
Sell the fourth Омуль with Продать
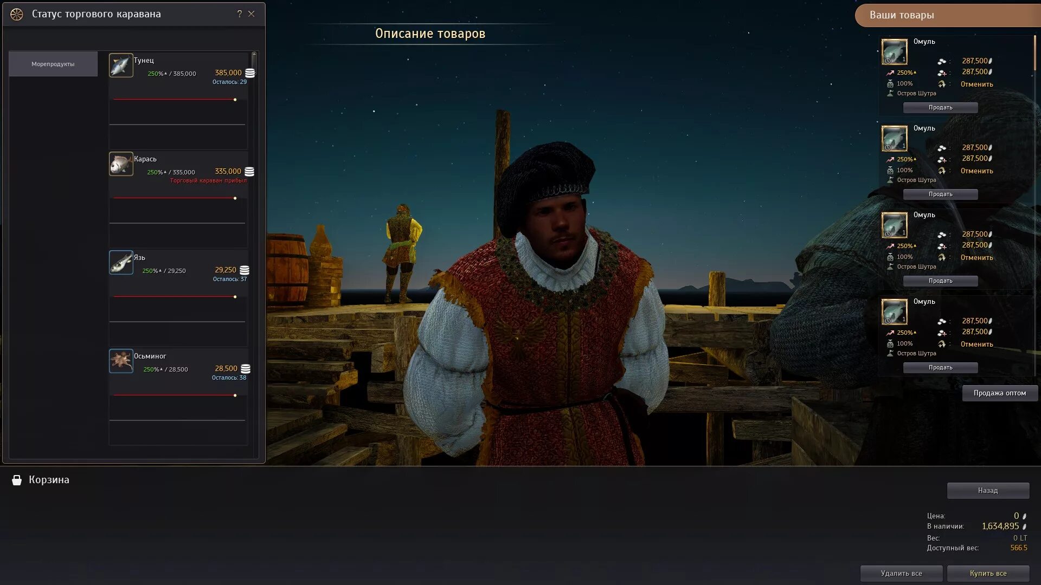click(x=941, y=368)
